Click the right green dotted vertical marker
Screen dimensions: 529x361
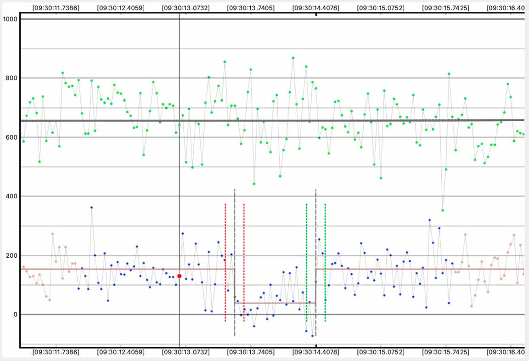point(325,262)
